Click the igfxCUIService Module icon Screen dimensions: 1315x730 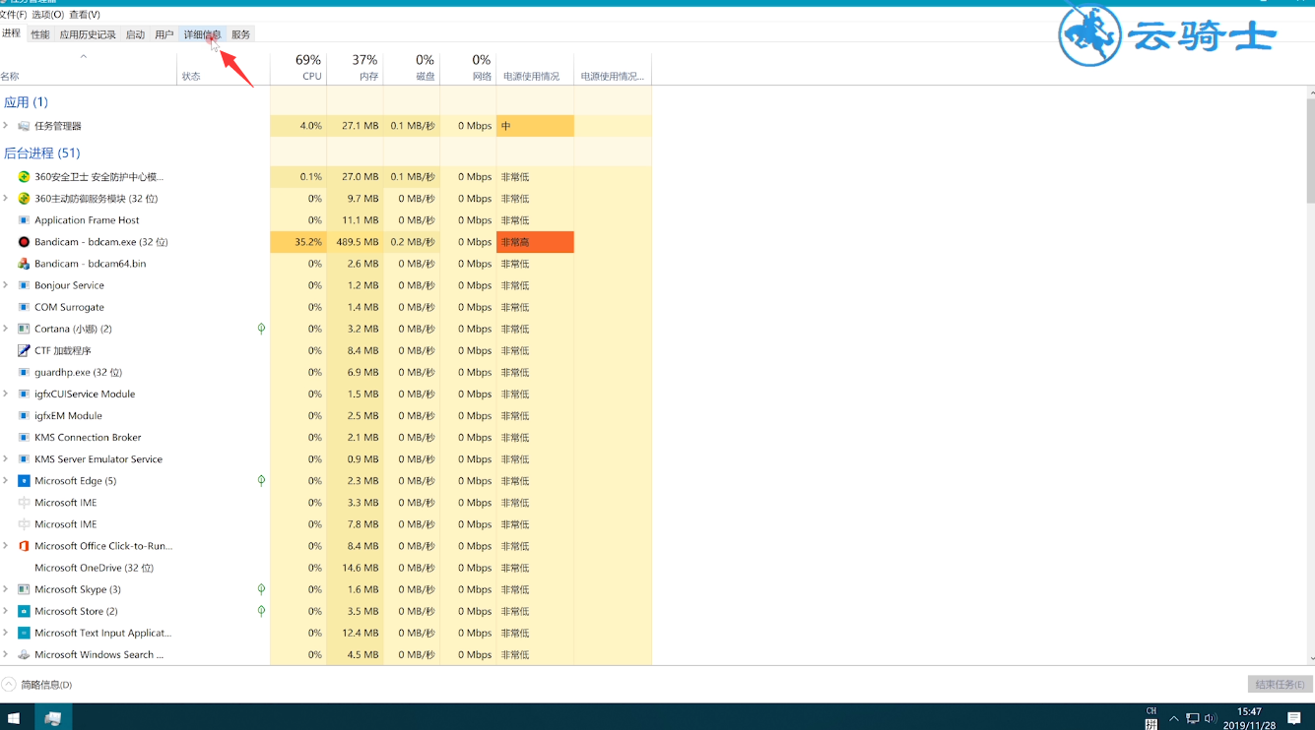(x=24, y=394)
